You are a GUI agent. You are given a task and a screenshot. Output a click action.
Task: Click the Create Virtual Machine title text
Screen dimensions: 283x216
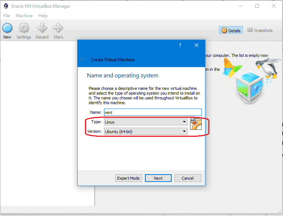[x=113, y=60]
